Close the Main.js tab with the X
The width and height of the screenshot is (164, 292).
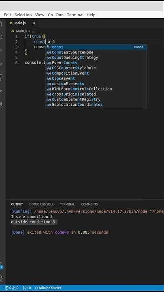(x=34, y=23)
